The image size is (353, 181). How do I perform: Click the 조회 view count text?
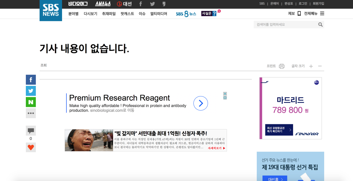(x=43, y=65)
